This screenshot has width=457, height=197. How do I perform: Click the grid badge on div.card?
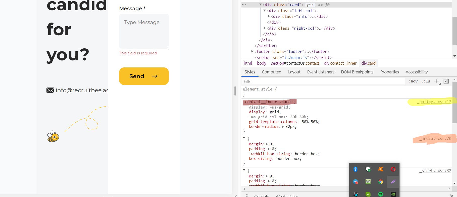[311, 5]
